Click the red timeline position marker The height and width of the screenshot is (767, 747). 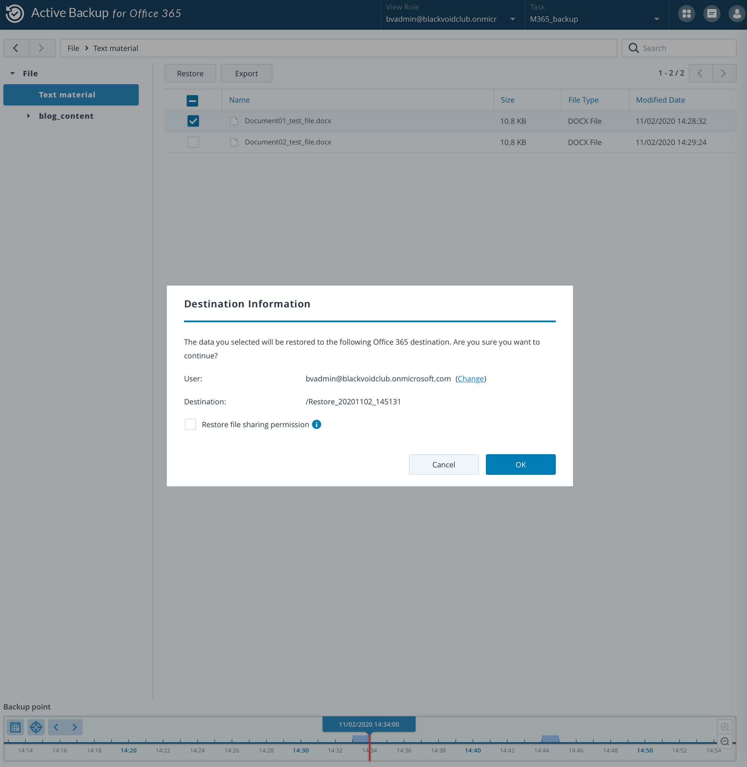[369, 747]
